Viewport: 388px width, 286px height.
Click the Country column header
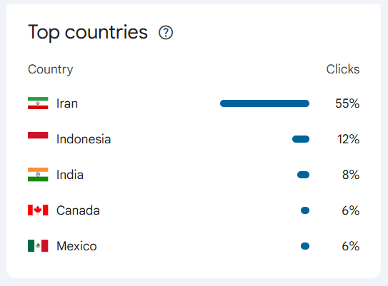tap(51, 69)
